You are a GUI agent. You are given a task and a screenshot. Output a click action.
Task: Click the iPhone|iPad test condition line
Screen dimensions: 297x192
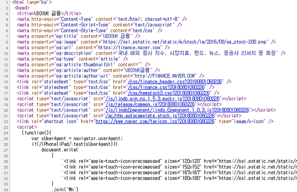(74, 144)
